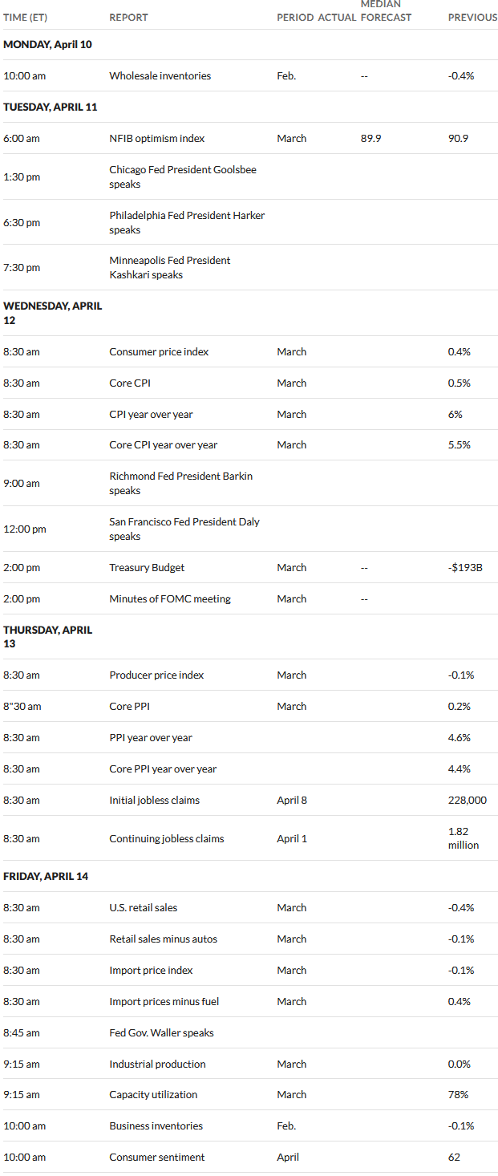
Task: Select Minutes of FOMC meeting entry
Action: (x=170, y=599)
